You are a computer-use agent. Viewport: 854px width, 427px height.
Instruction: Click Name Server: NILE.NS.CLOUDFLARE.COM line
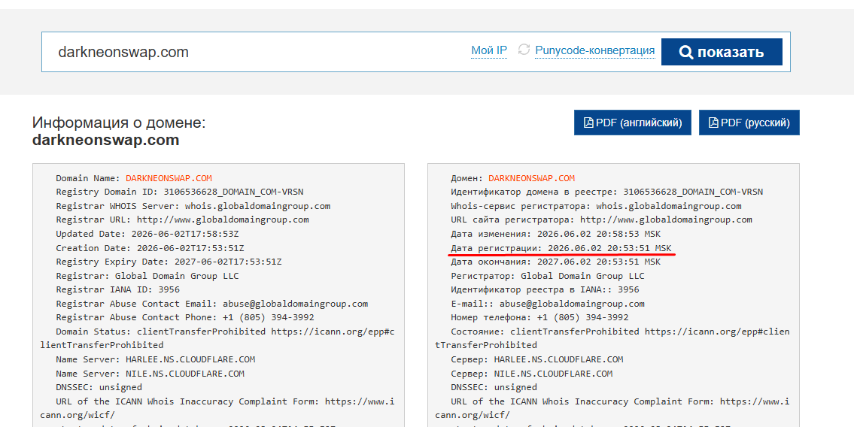150,374
